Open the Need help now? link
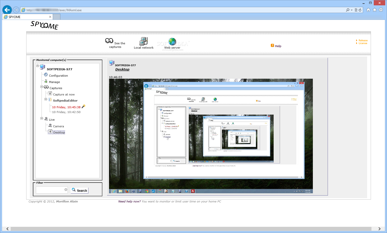Image resolution: width=387 pixels, height=233 pixels. 129,201
